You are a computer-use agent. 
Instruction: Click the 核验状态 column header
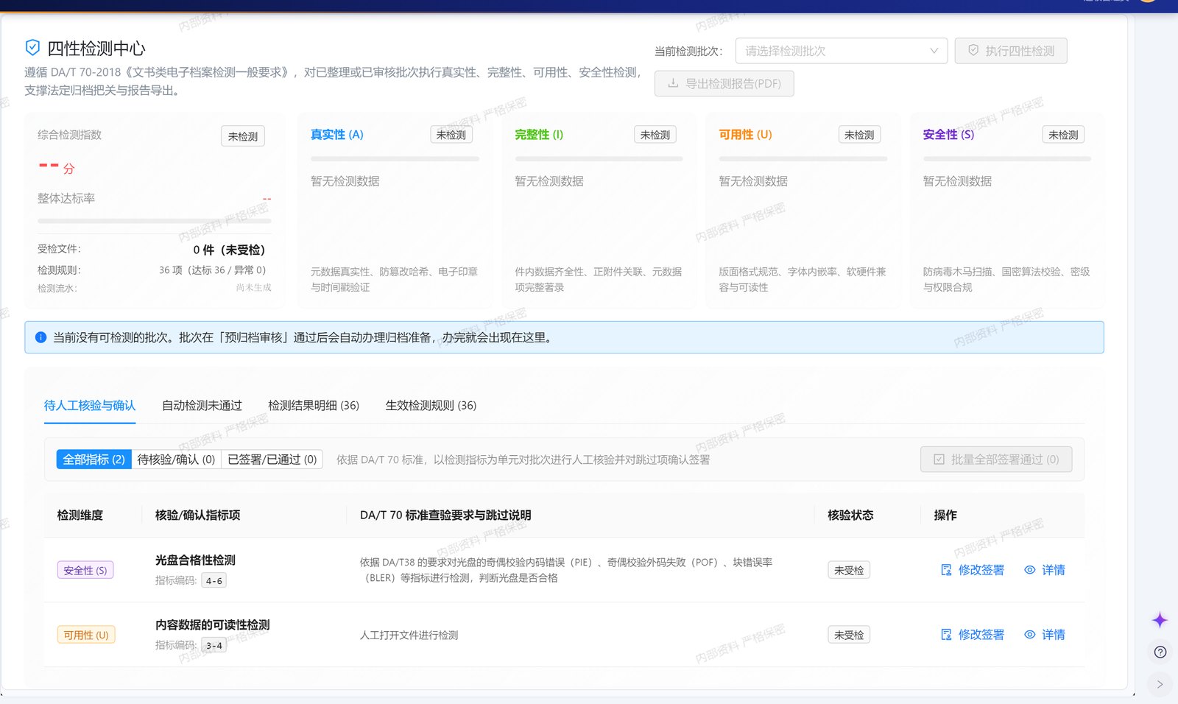850,515
